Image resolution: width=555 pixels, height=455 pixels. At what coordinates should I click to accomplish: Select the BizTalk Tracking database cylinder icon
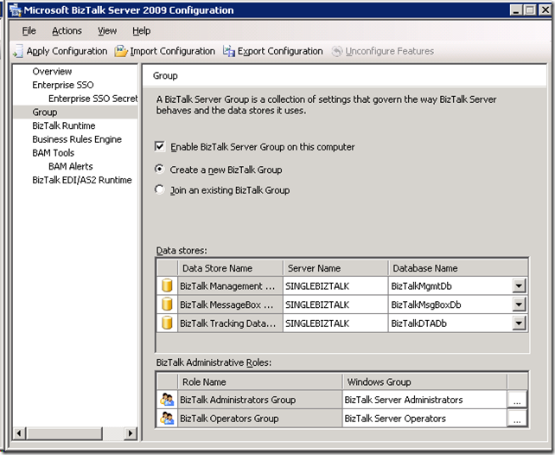coord(167,323)
